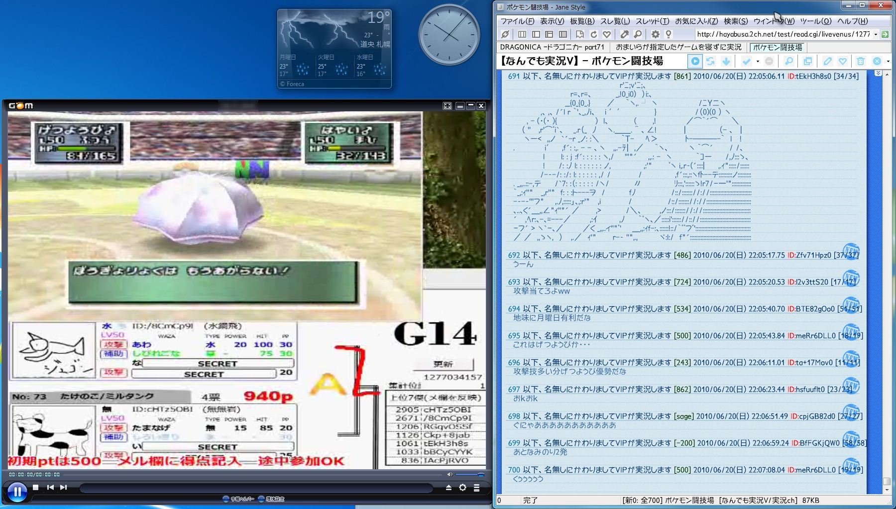The image size is (896, 509).
Task: Click the 更新 button in the video overlay
Action: coord(443,364)
